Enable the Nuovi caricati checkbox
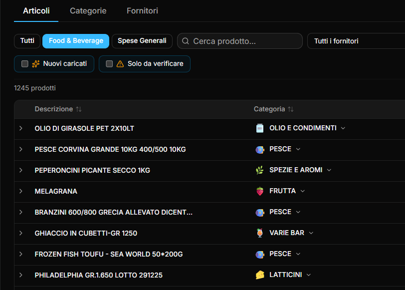Image resolution: width=405 pixels, height=290 pixels. coord(25,64)
